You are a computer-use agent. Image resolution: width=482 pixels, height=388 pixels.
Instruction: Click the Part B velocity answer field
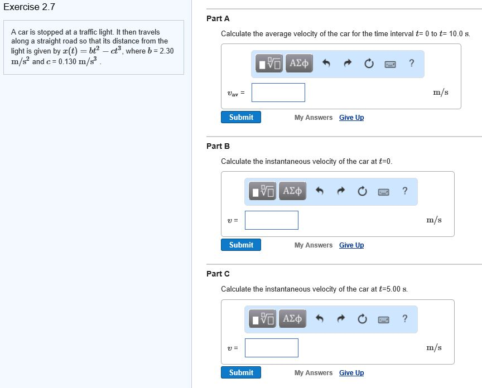pos(271,220)
